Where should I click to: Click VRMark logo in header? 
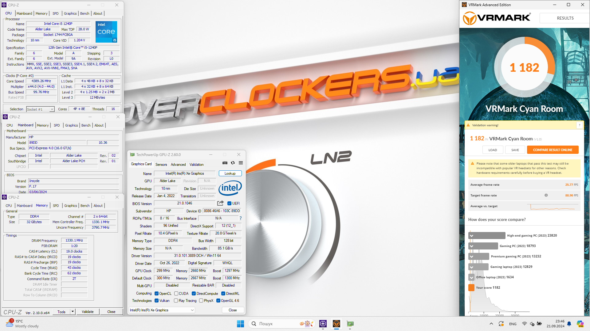point(497,18)
